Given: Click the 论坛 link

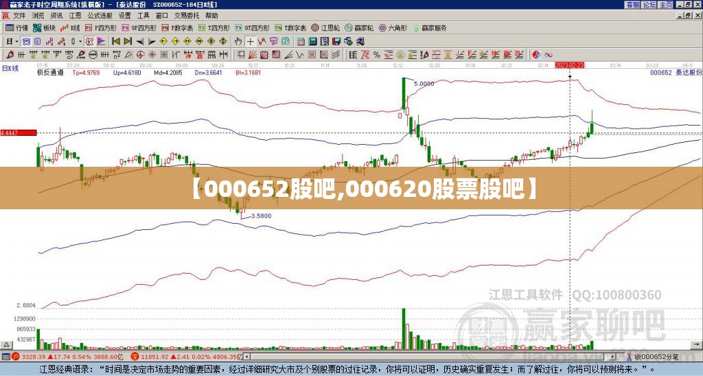Looking at the screenshot, I should [x=649, y=4].
